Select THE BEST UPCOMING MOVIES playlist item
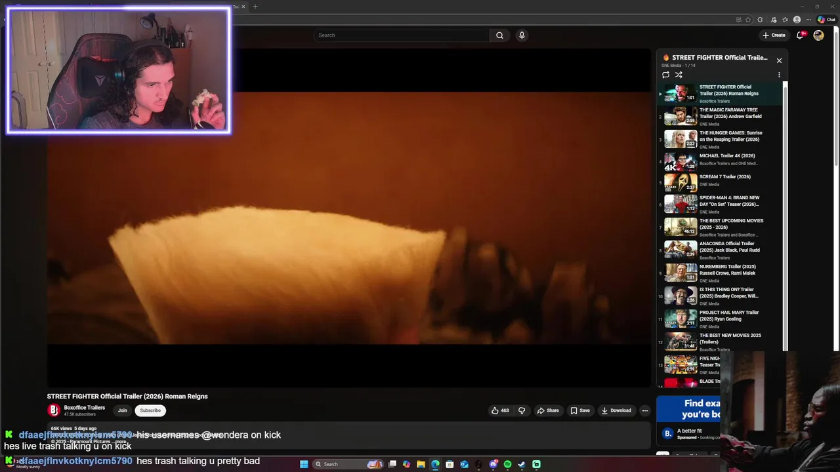 (x=721, y=227)
